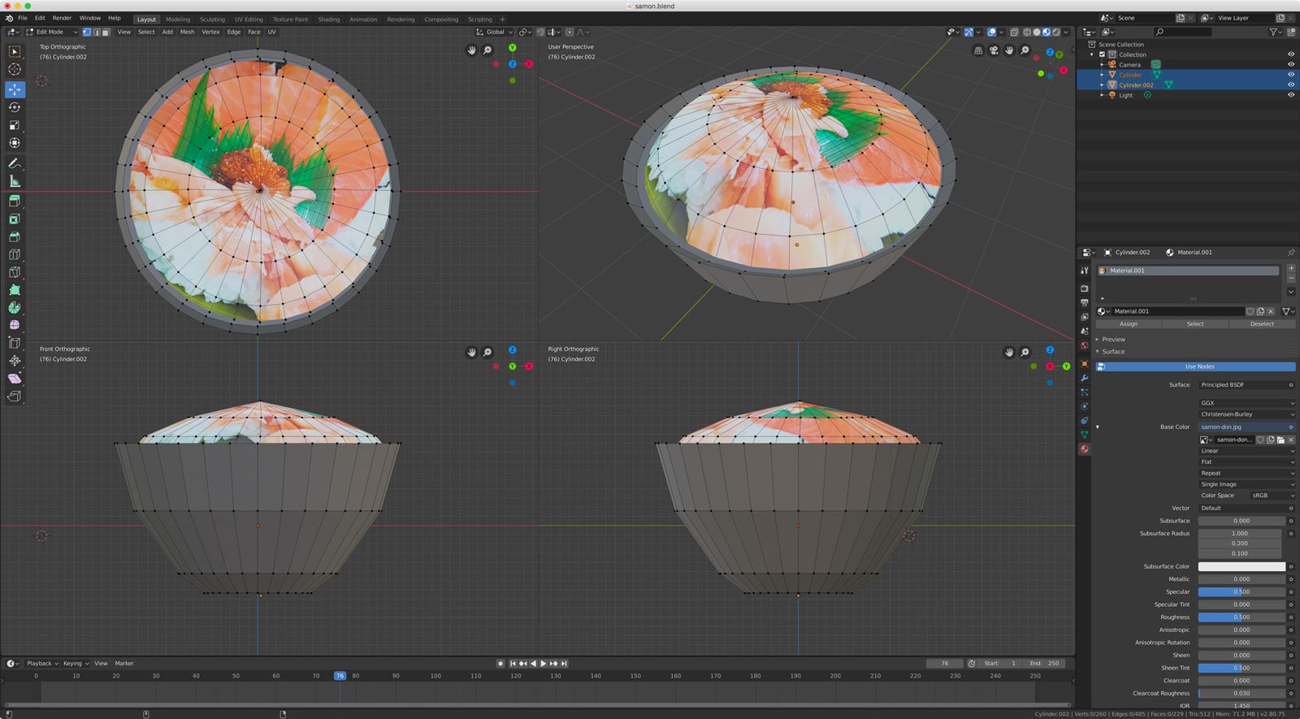Select the Scale tool
Screen dimensions: 1300x719
pos(15,125)
